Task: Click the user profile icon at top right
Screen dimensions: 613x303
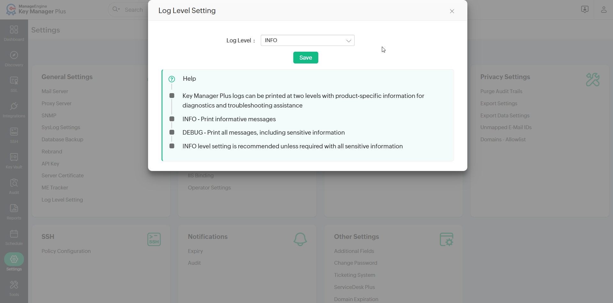Action: (604, 10)
